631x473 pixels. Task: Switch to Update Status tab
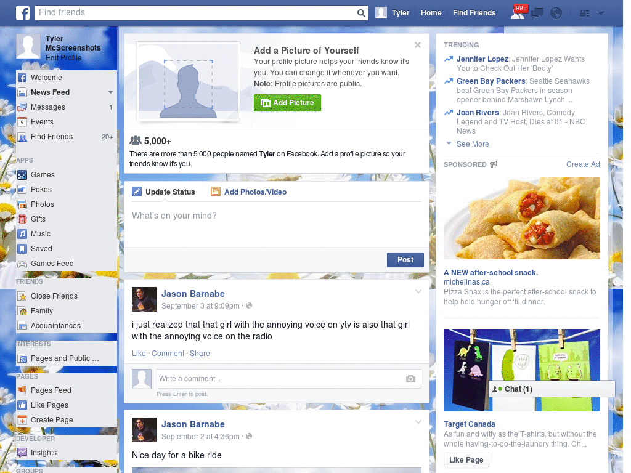coord(164,192)
